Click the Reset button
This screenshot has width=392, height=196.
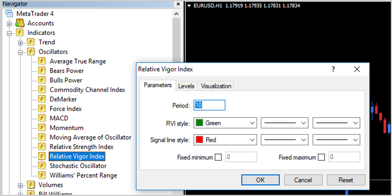[346, 180]
